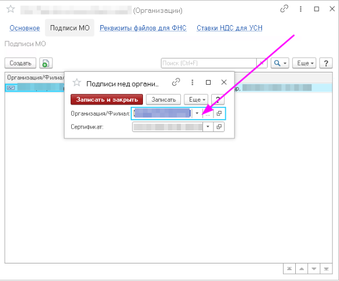Open three-dots menu in Организации window header
339x281 pixels.
tap(300, 9)
